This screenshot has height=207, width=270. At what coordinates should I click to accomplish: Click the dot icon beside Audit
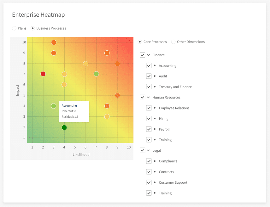tap(155, 76)
